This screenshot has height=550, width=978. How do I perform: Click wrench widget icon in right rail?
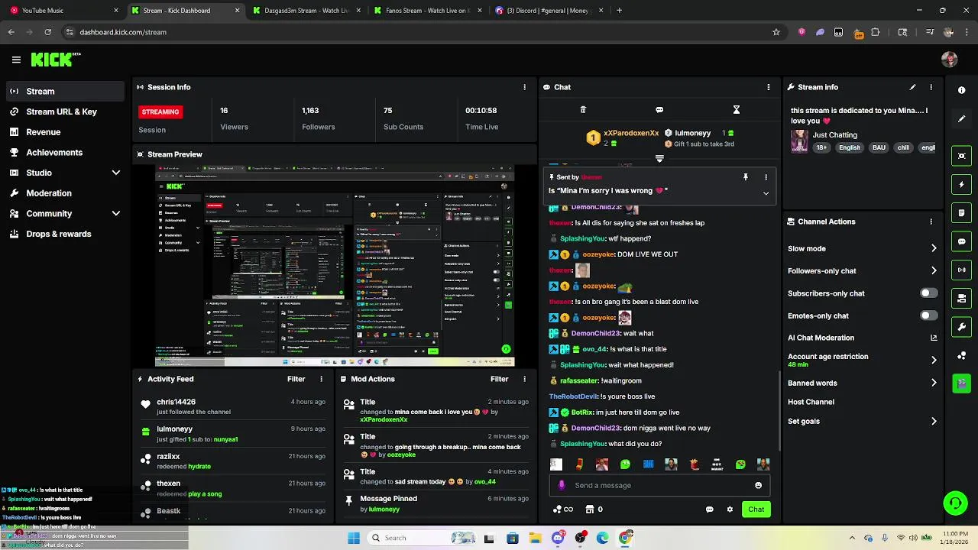[x=961, y=327]
